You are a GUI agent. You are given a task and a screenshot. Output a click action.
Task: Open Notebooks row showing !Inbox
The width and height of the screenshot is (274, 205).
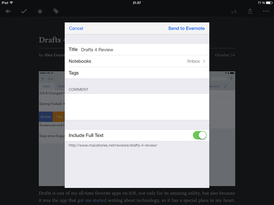(x=137, y=61)
